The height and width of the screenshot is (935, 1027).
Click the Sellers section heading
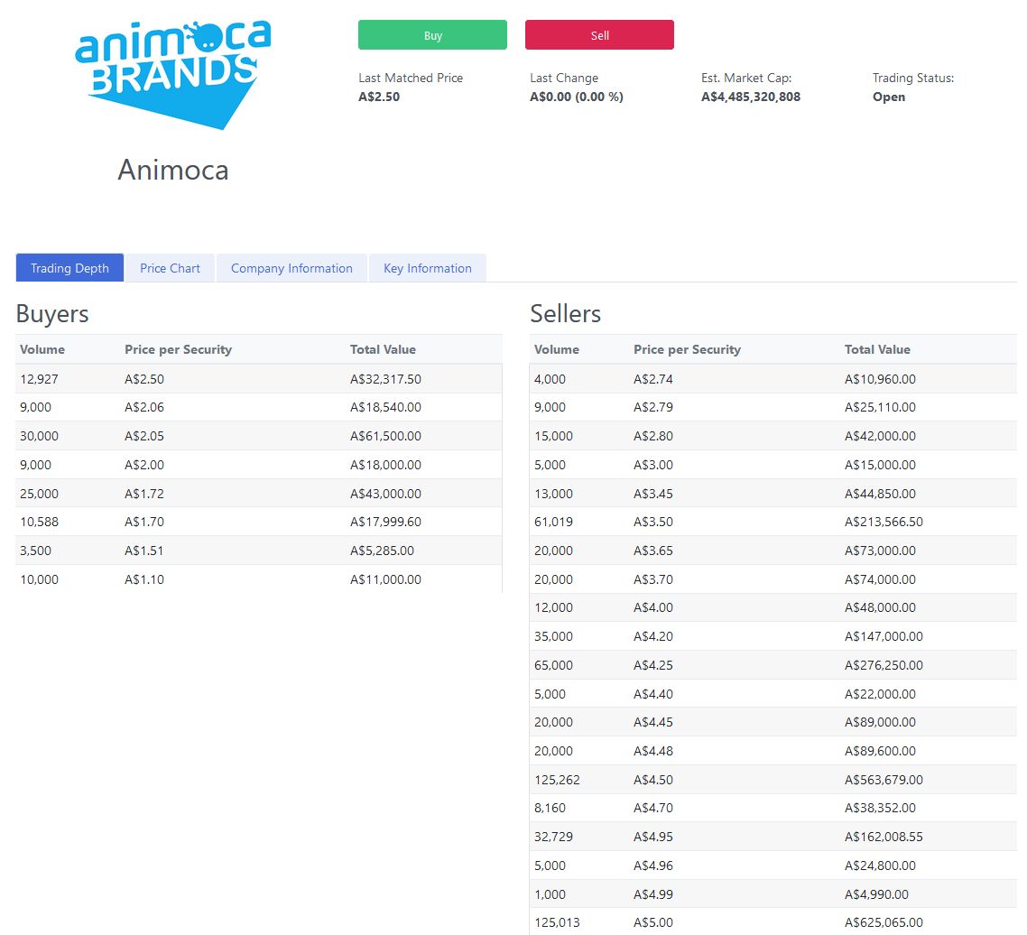(x=565, y=314)
